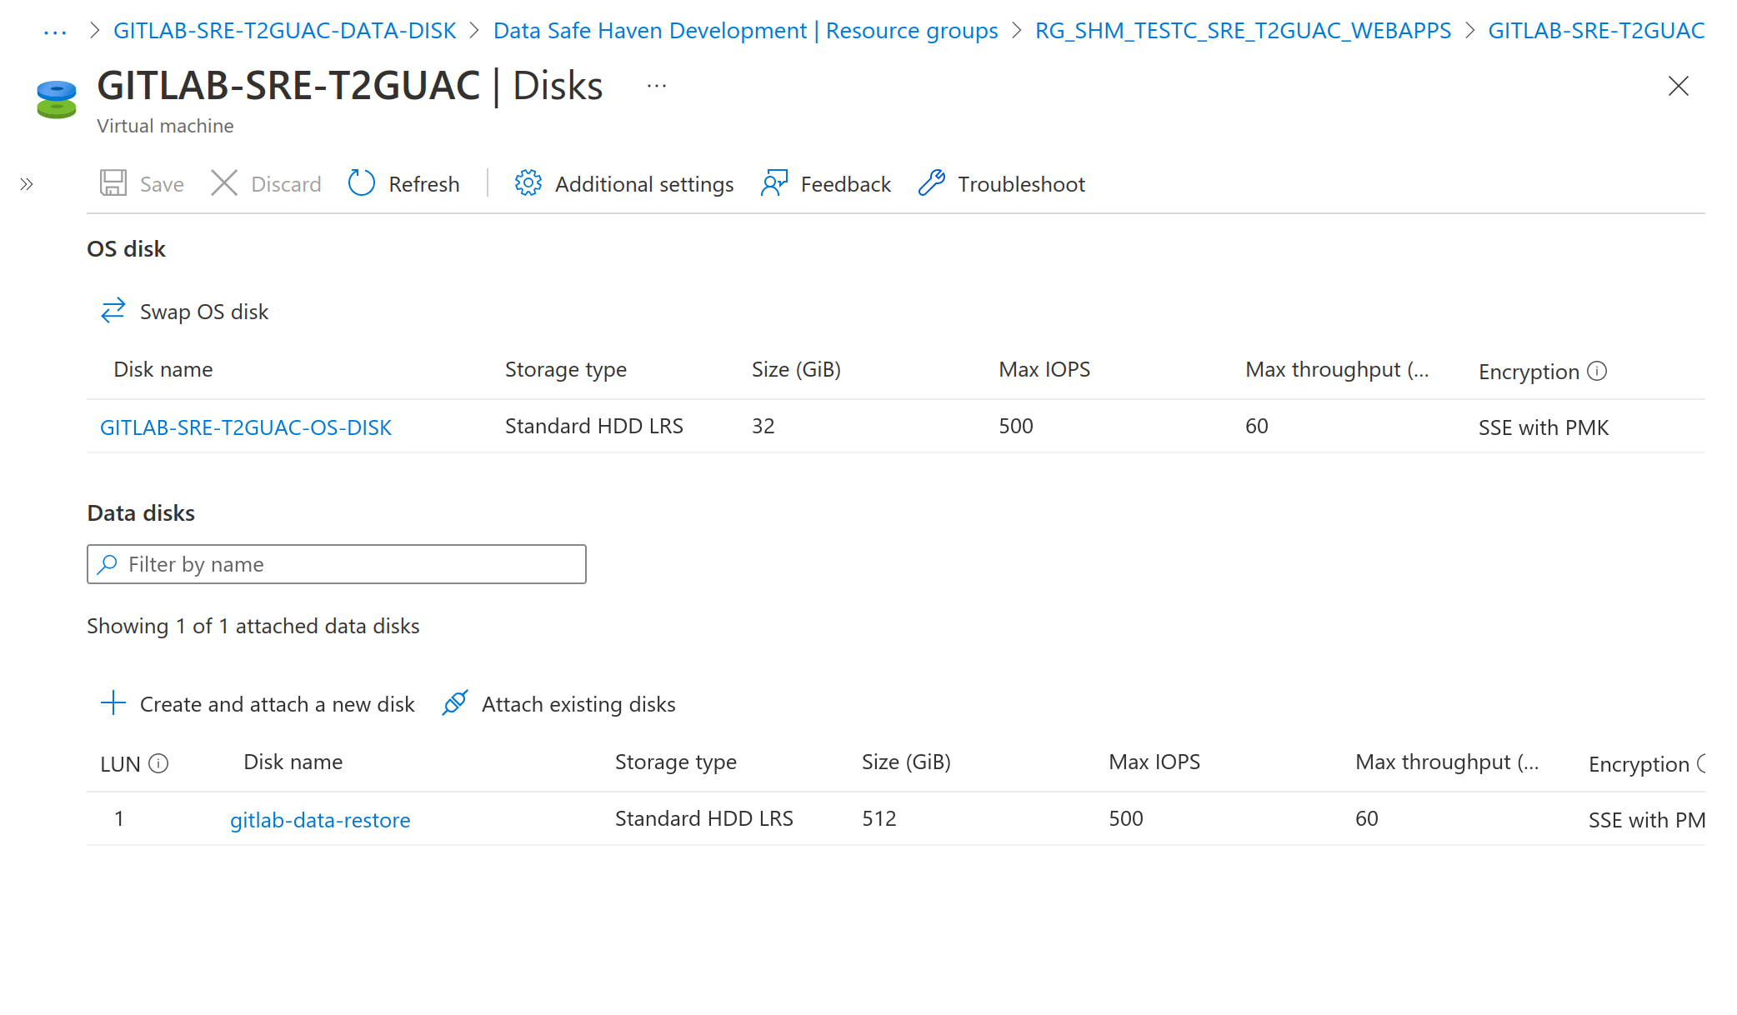Viewport: 1737px width, 1015px height.
Task: Click the info icon next to OS disk Encryption
Action: 1597,371
